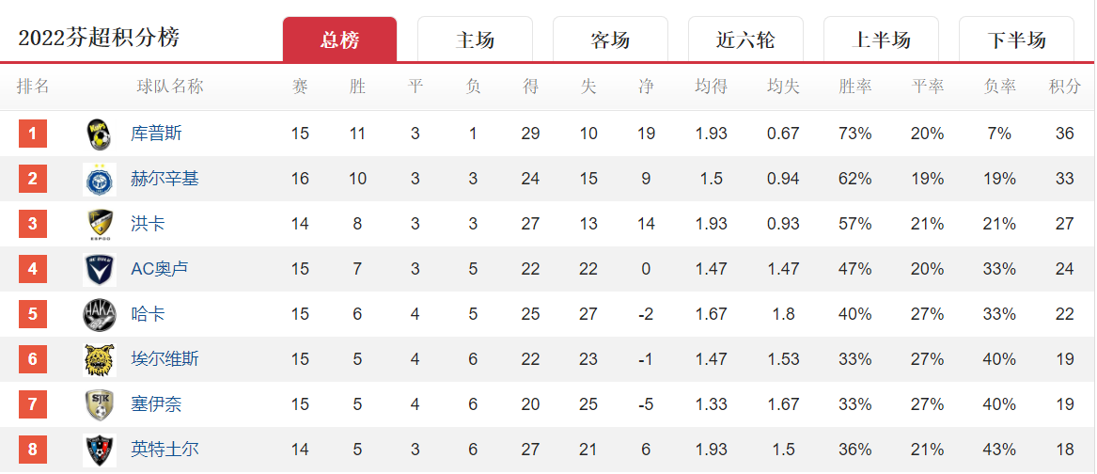Open the 库普斯 team link
The image size is (1097, 474).
click(x=156, y=134)
